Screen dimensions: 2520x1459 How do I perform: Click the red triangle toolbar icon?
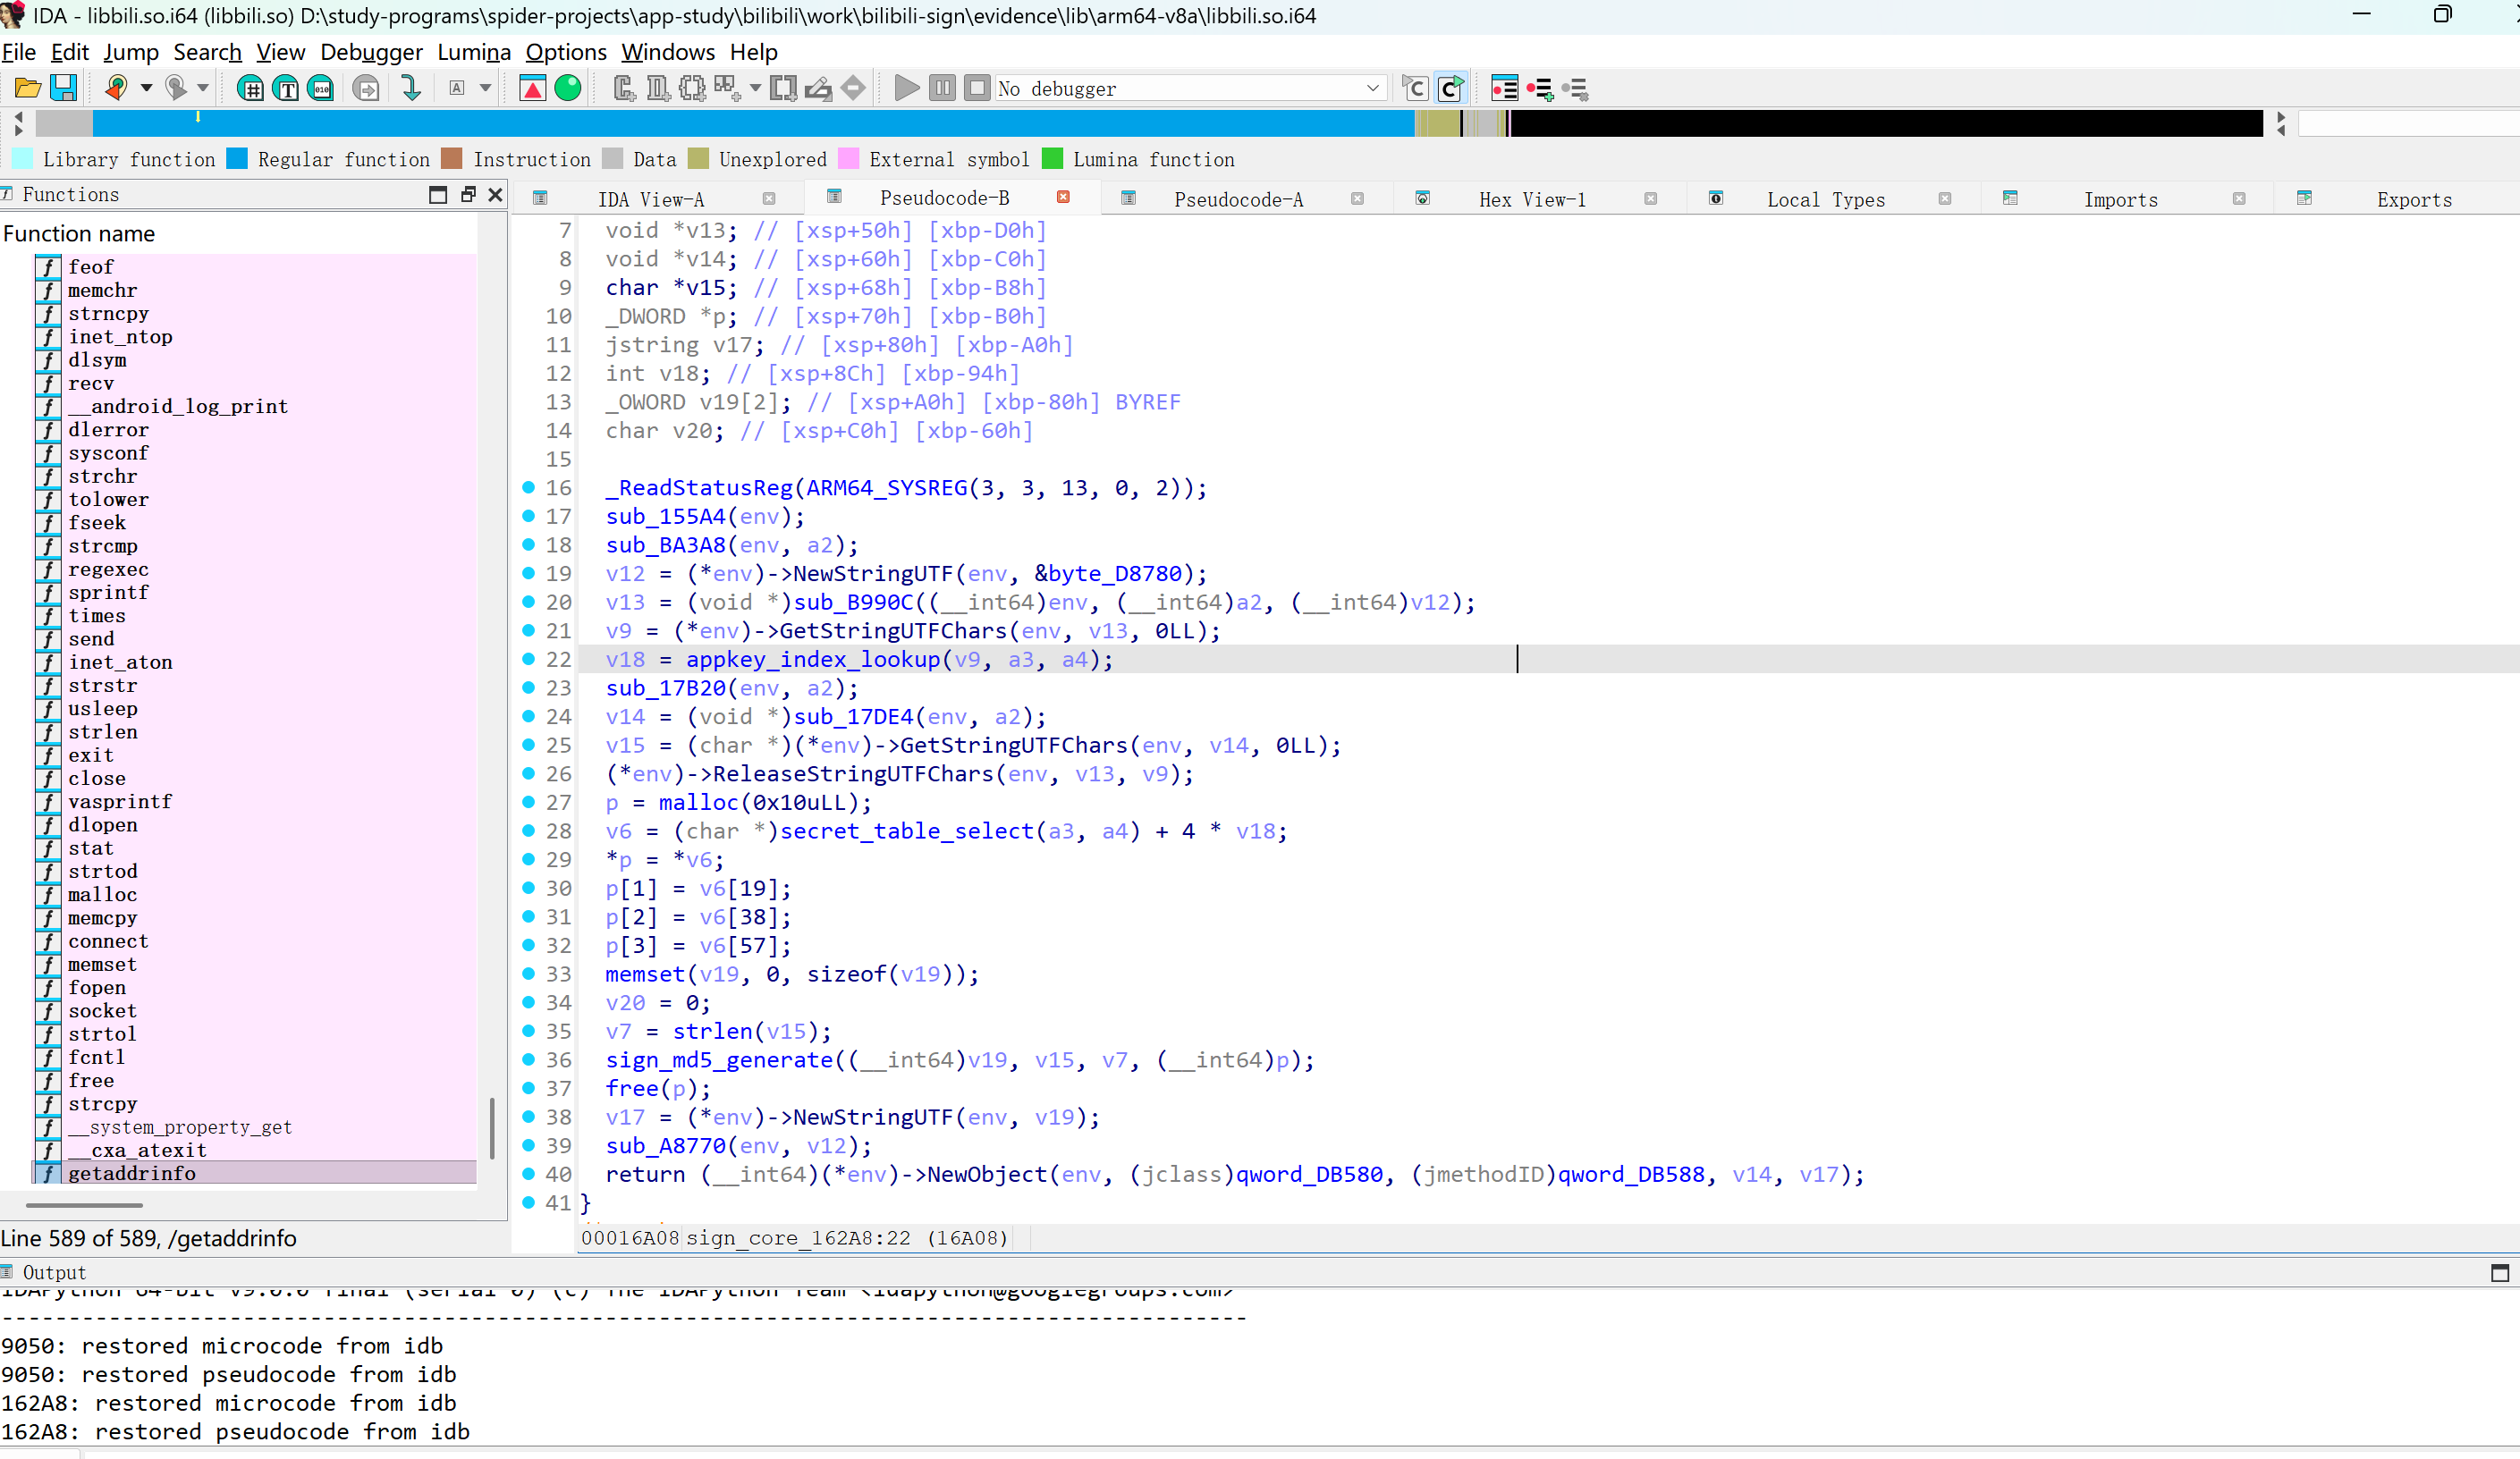point(532,88)
